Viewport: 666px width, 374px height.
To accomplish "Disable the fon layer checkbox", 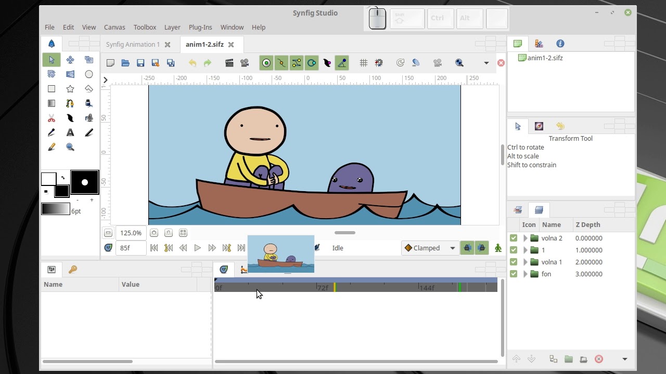I will click(x=514, y=274).
